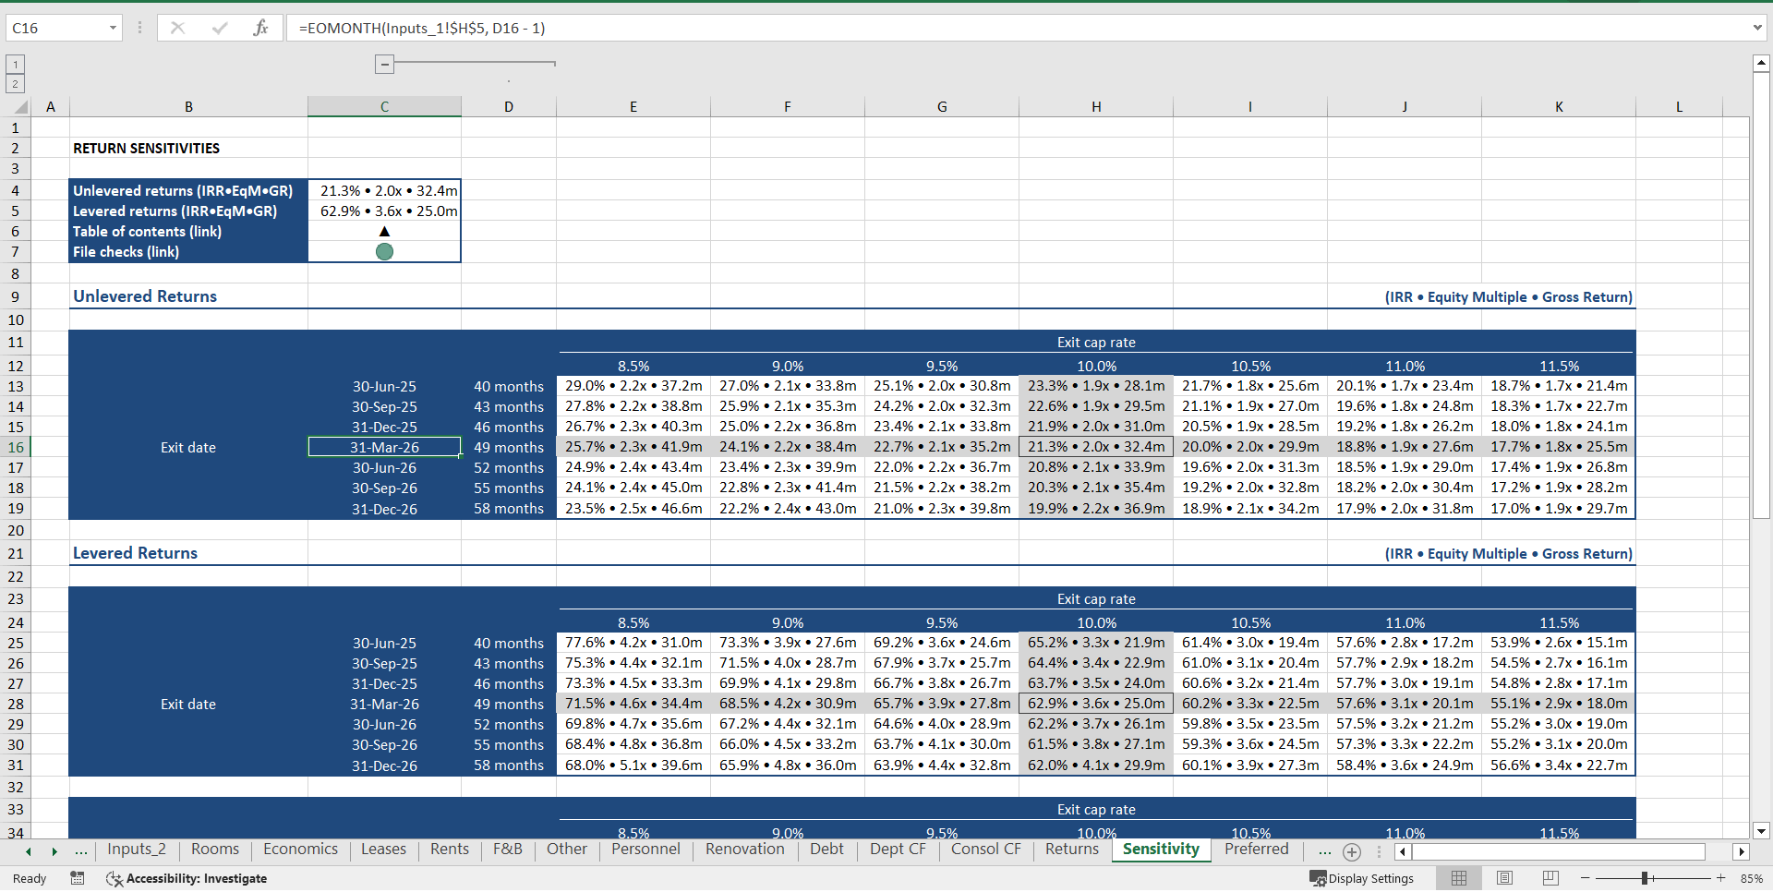The height and width of the screenshot is (892, 1773).
Task: Open the Personnel sheet tab
Action: coord(645,850)
